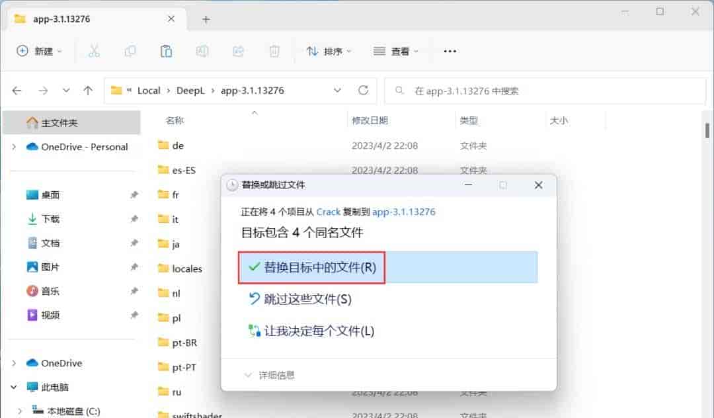Click the file list vertical scrollbar
Screen dimensions: 714x418
click(707, 130)
